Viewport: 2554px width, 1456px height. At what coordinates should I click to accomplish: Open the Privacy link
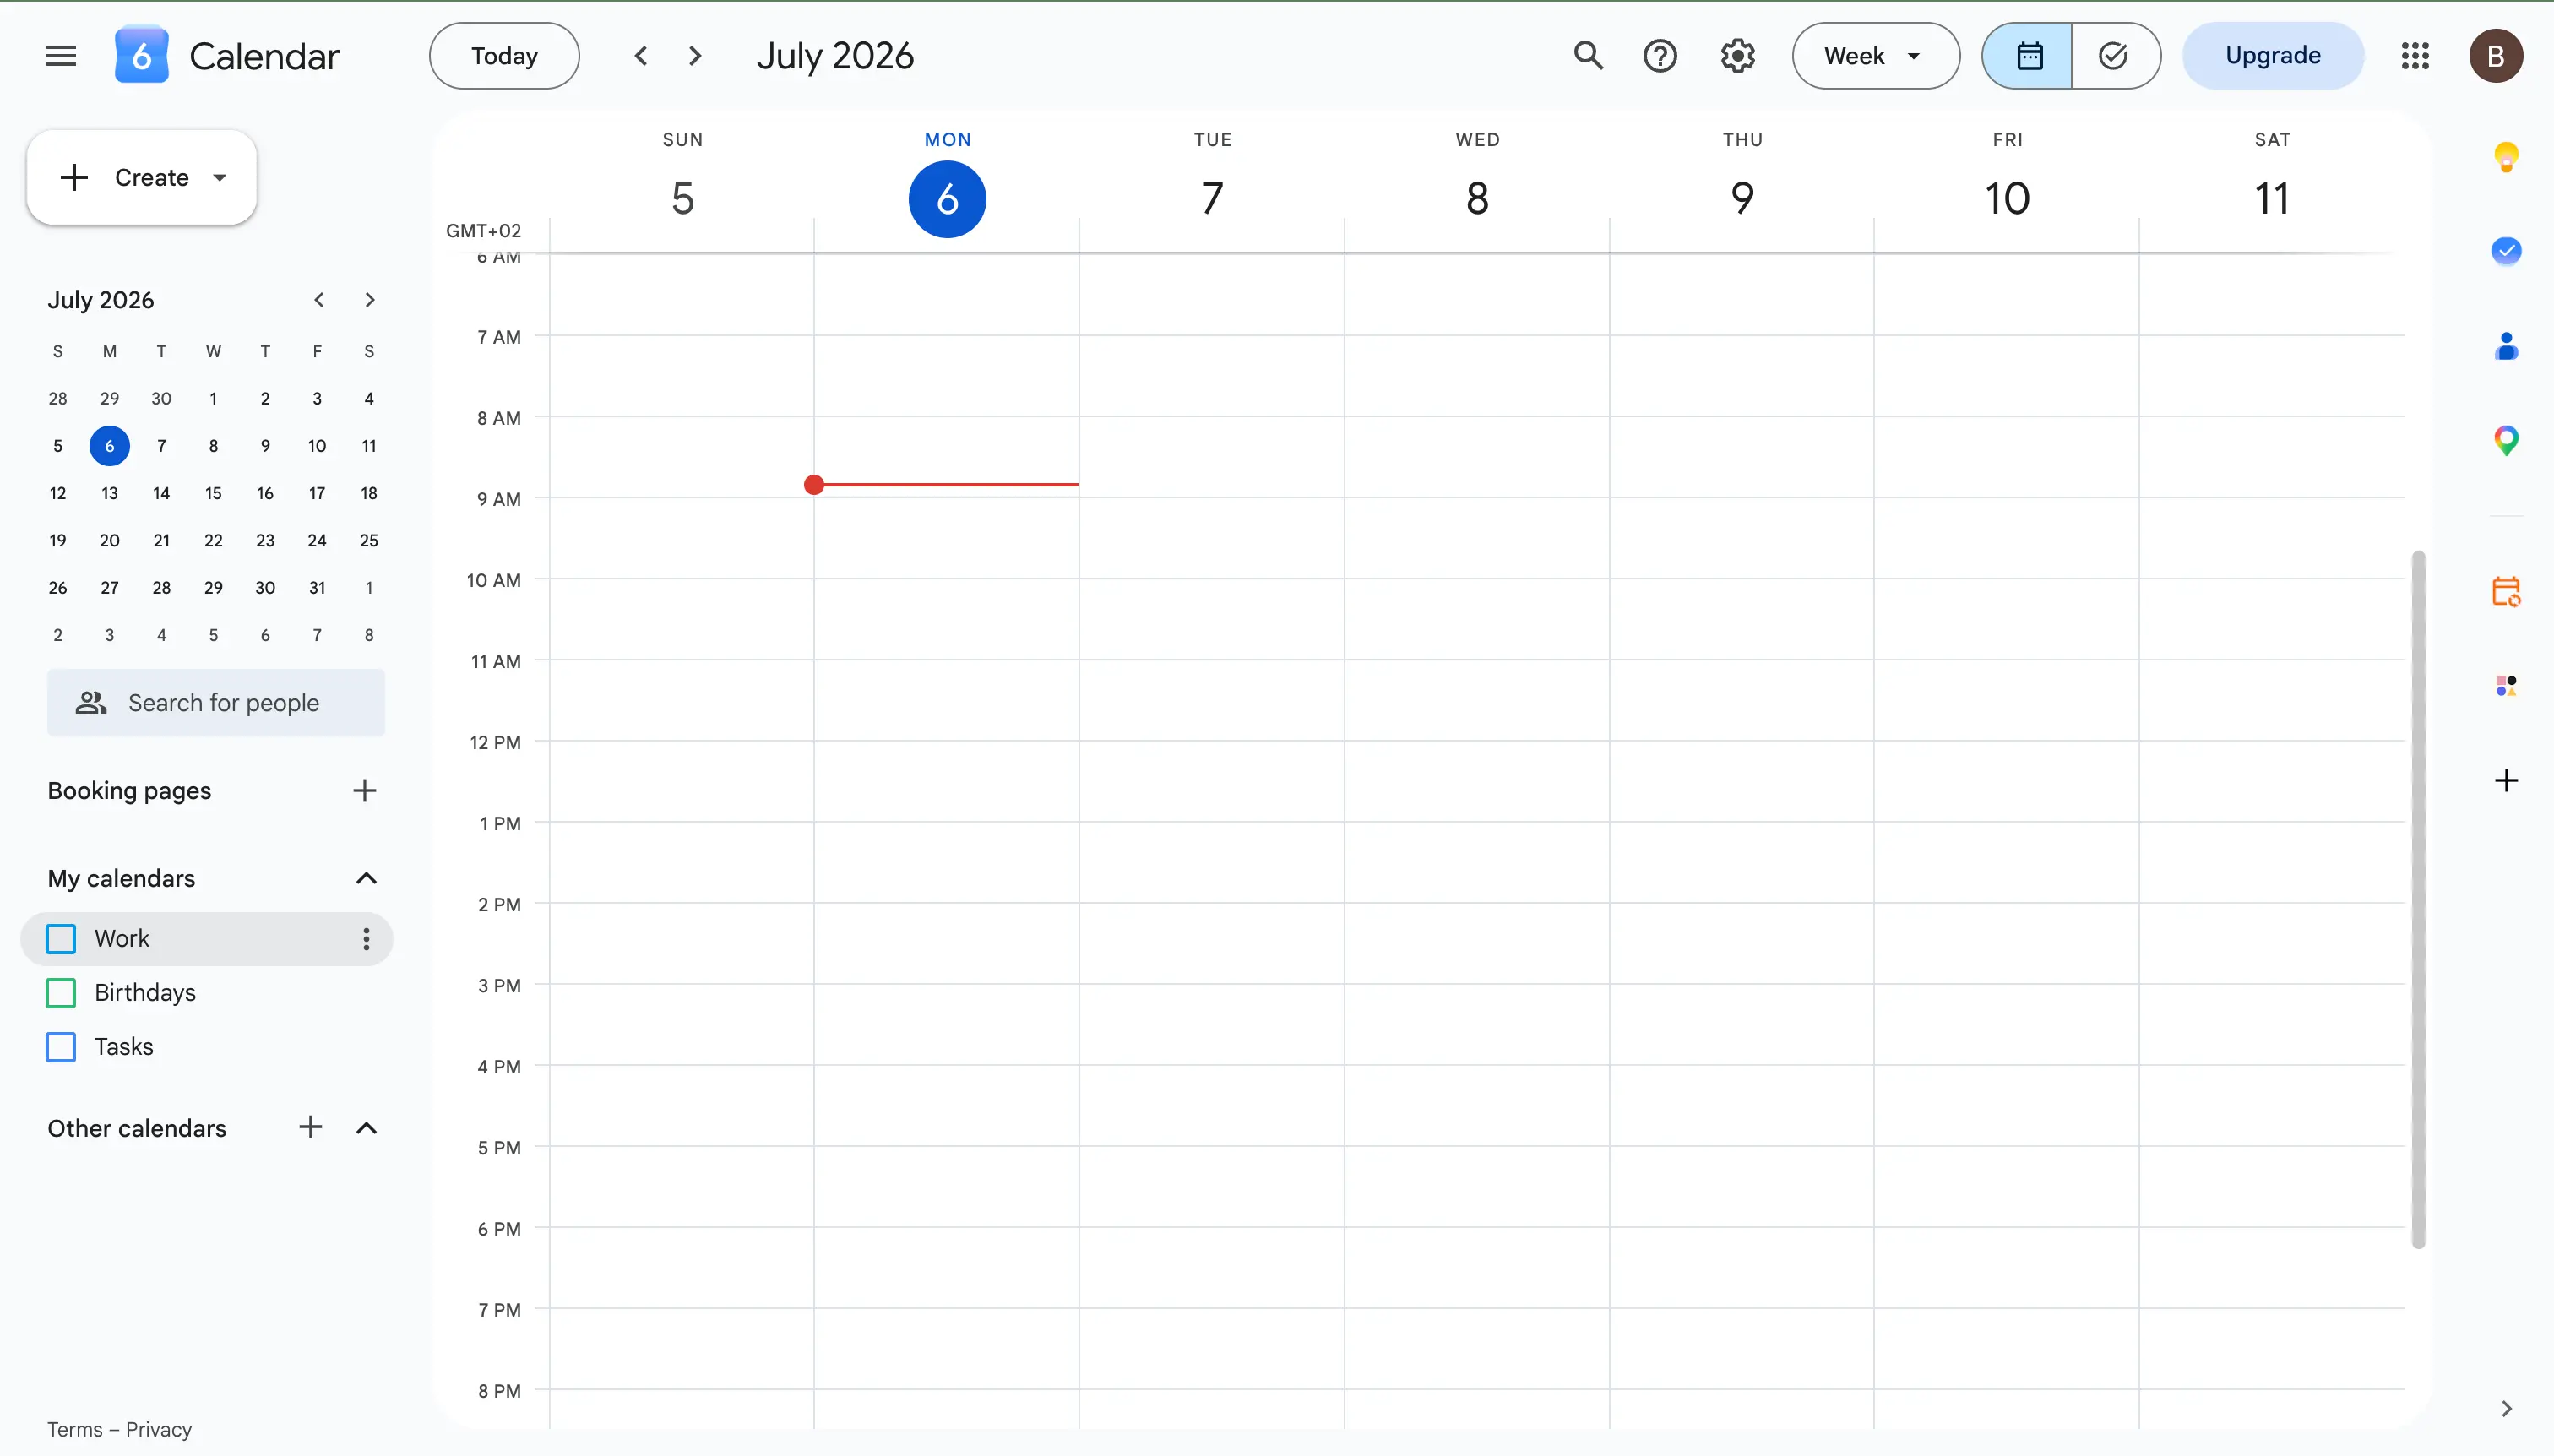158,1429
